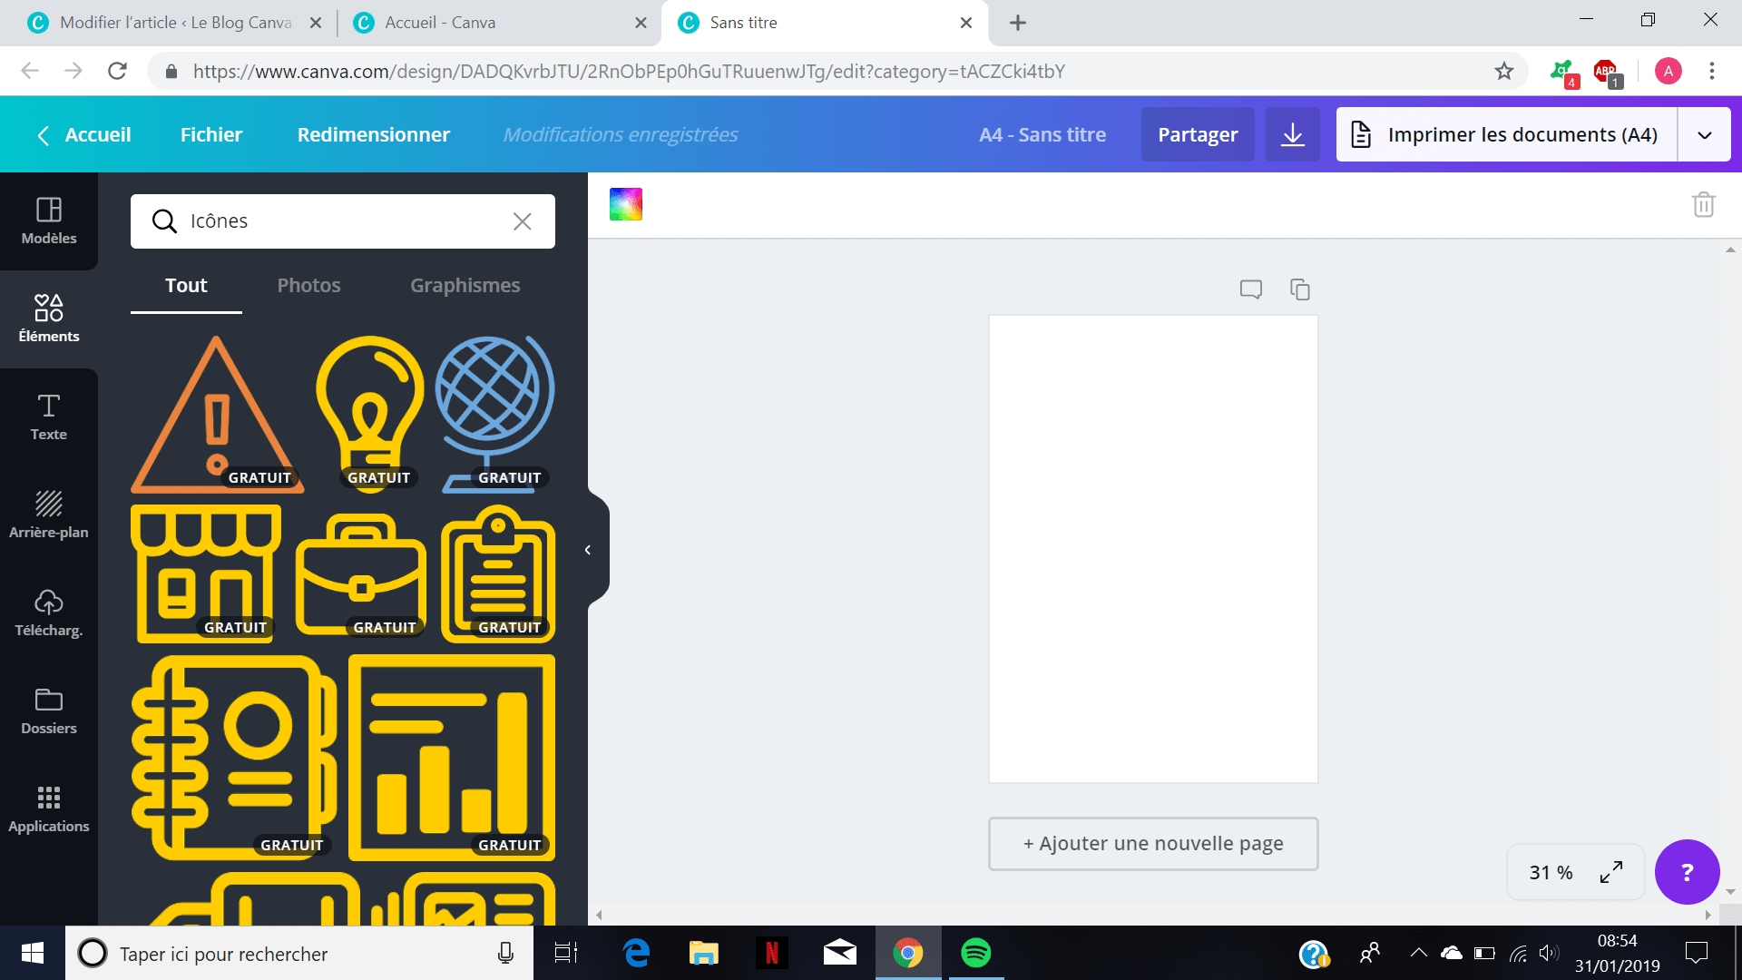1742x980 pixels.
Task: Duplicate the page with copy icon
Action: [x=1299, y=289]
